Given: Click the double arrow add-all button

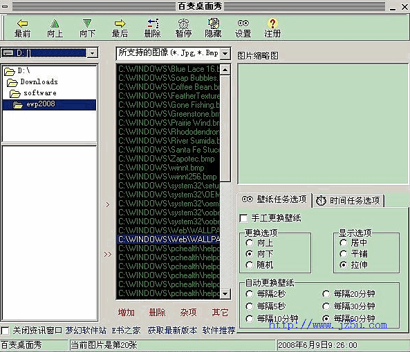Looking at the screenshot, I should [x=108, y=255].
